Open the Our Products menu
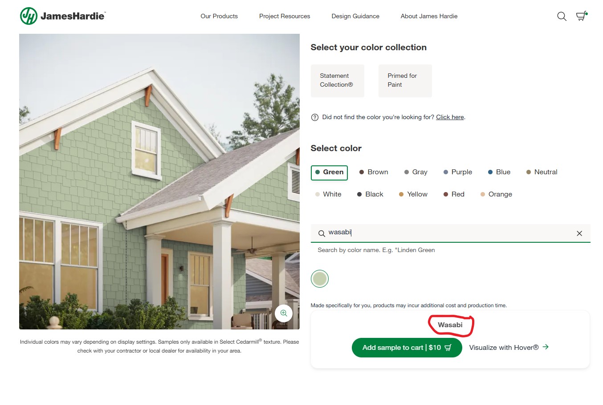This screenshot has width=603, height=405. pos(219,16)
